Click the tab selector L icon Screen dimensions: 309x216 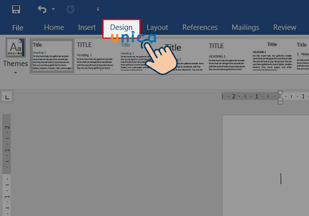[x=7, y=97]
